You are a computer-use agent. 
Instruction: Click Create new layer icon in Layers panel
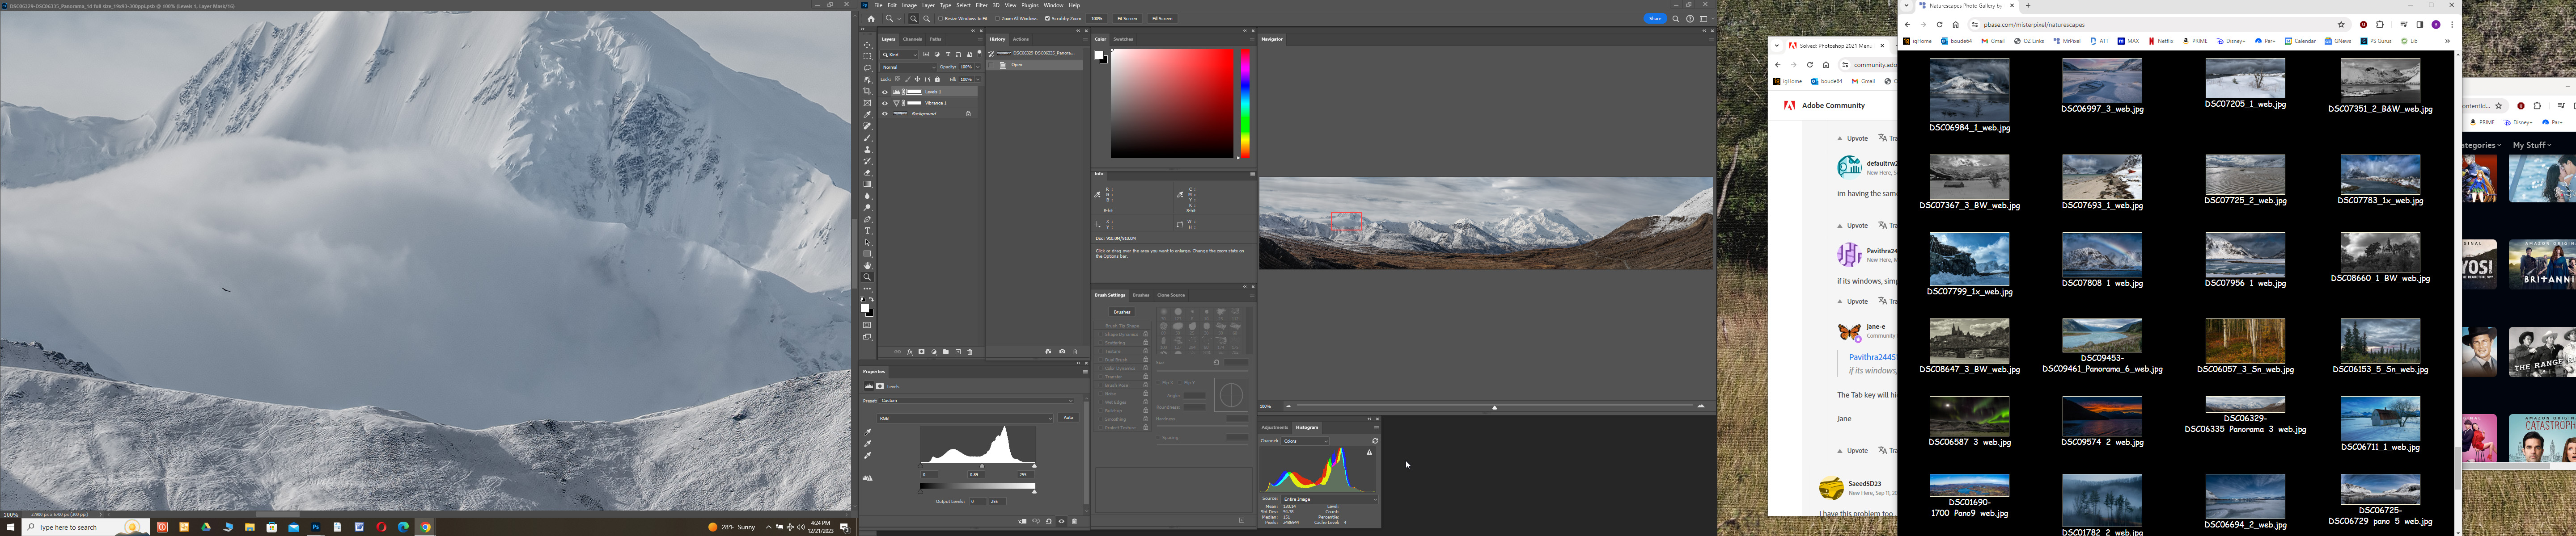[958, 352]
